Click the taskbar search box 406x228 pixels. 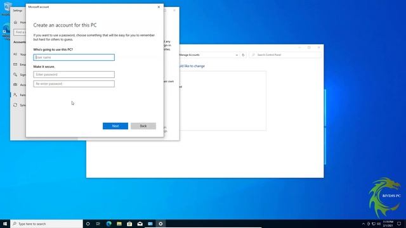click(x=46, y=224)
